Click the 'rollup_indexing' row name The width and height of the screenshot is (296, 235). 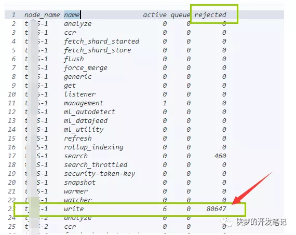93,147
